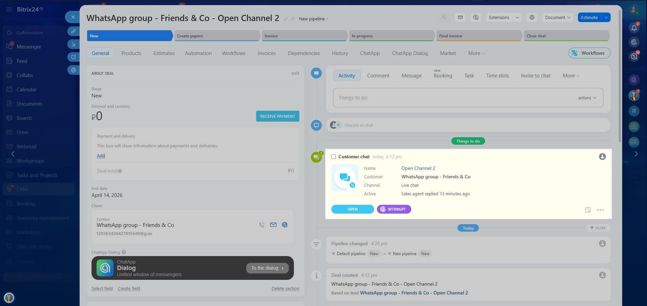Click pencil icon to edit deal title
This screenshot has width=647, height=306.
coord(286,19)
